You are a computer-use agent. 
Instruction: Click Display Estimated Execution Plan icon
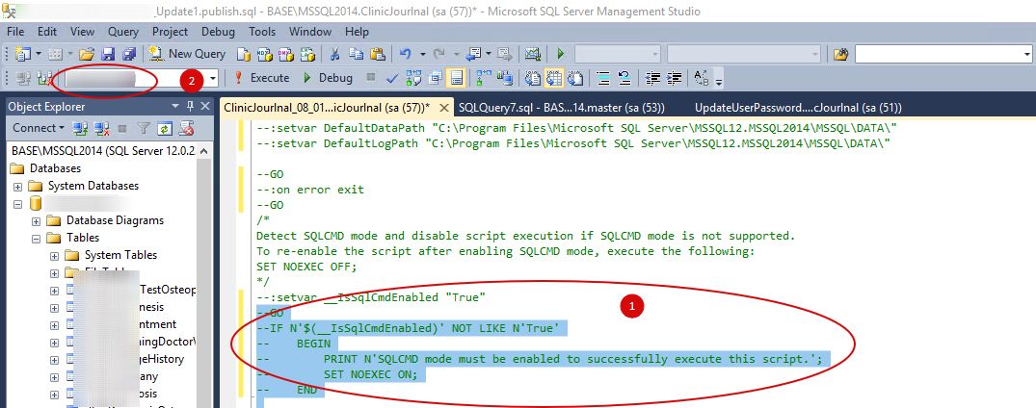(x=412, y=78)
